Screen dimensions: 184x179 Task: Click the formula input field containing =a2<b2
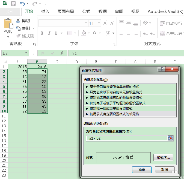[126, 138]
